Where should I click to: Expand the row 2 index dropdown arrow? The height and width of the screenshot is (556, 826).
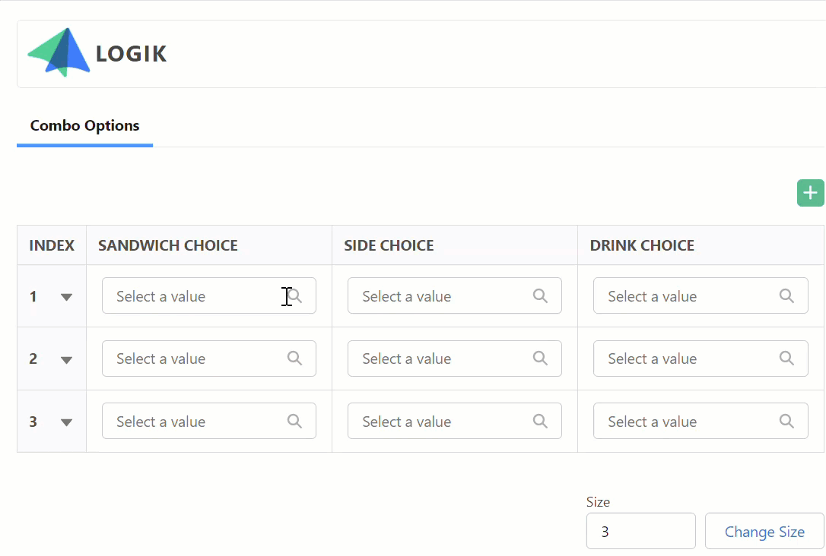tap(66, 360)
